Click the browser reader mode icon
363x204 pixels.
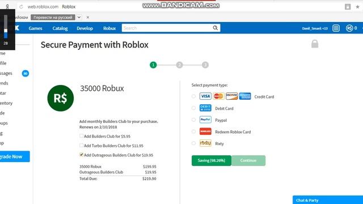[x=348, y=7]
